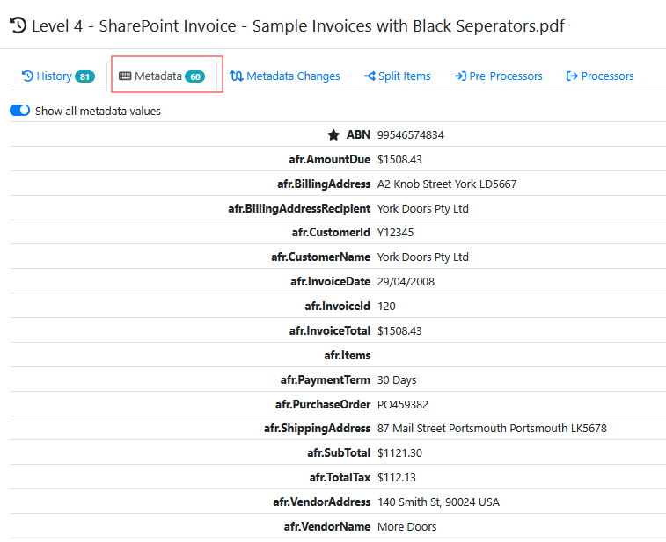This screenshot has height=542, width=666.
Task: Click the afr.VendorName value More Doors
Action: (x=406, y=527)
